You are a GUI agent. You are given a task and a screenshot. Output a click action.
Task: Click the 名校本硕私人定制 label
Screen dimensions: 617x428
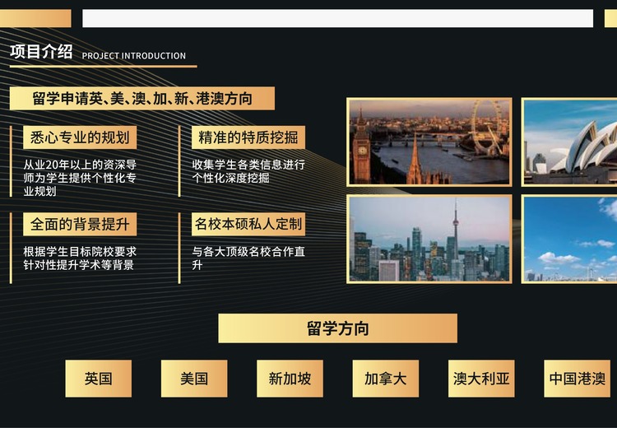[248, 225]
